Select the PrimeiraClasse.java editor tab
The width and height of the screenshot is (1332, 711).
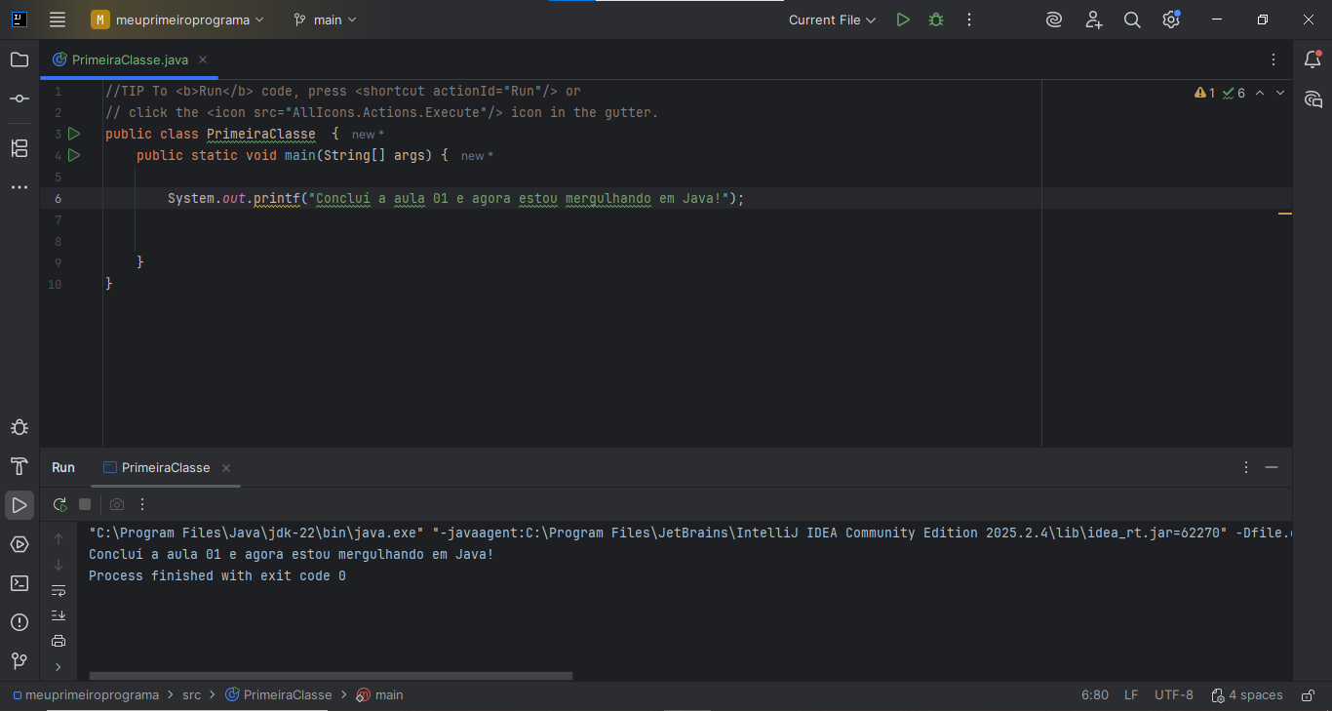(x=130, y=59)
